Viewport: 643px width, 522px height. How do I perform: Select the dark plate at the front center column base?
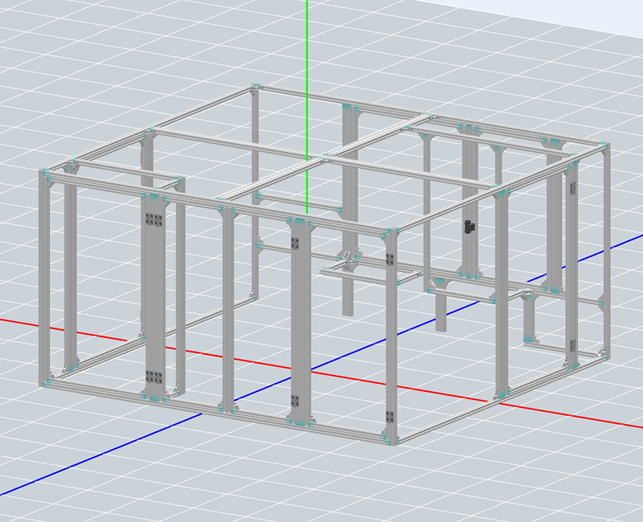pos(297,402)
